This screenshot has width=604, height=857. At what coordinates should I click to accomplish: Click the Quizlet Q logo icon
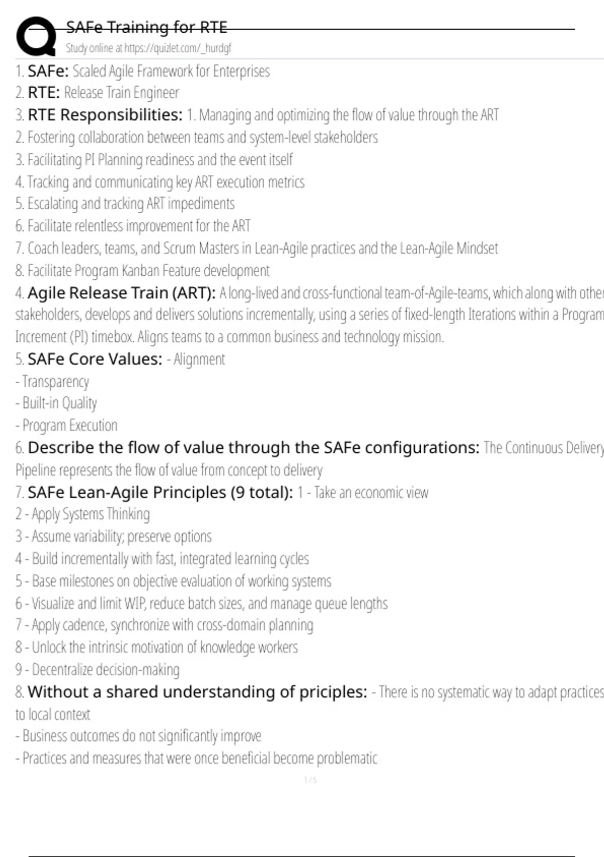[36, 36]
